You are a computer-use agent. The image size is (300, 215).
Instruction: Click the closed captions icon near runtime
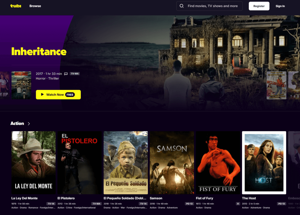(66, 74)
